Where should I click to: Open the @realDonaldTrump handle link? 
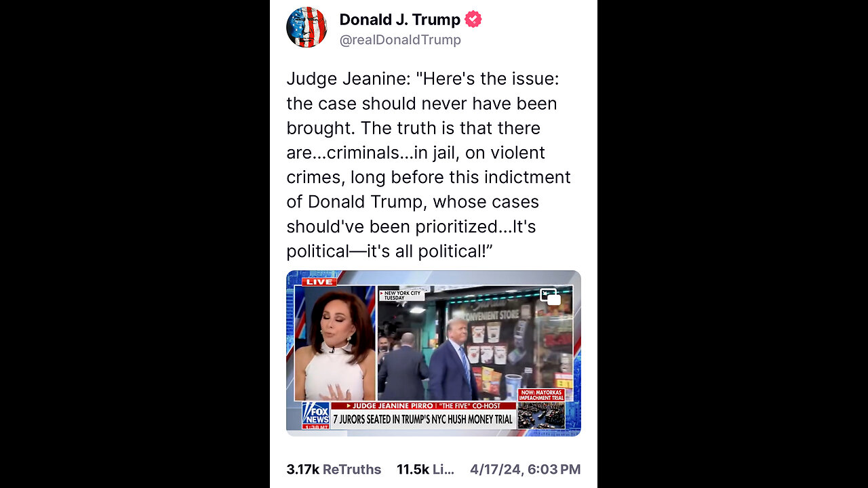[x=400, y=40]
